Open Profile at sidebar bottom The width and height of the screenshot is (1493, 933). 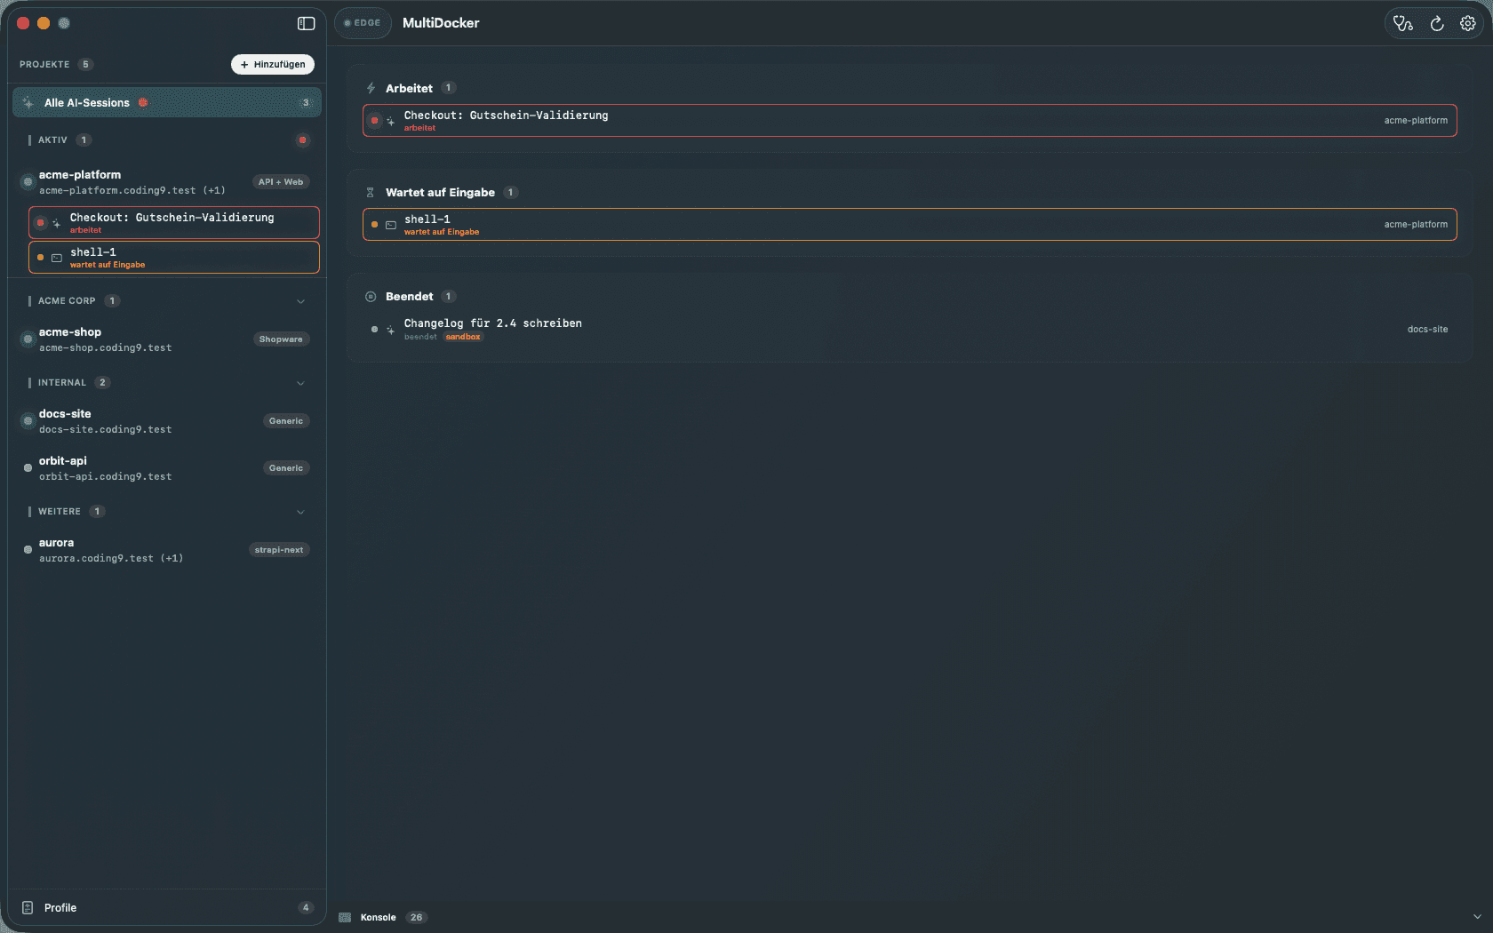point(167,907)
